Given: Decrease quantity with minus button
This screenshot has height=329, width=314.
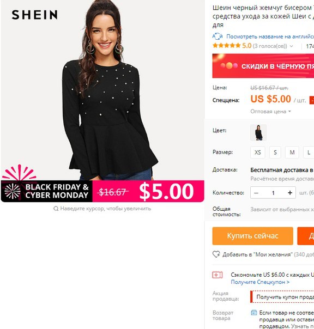Looking at the screenshot, I should click(256, 193).
